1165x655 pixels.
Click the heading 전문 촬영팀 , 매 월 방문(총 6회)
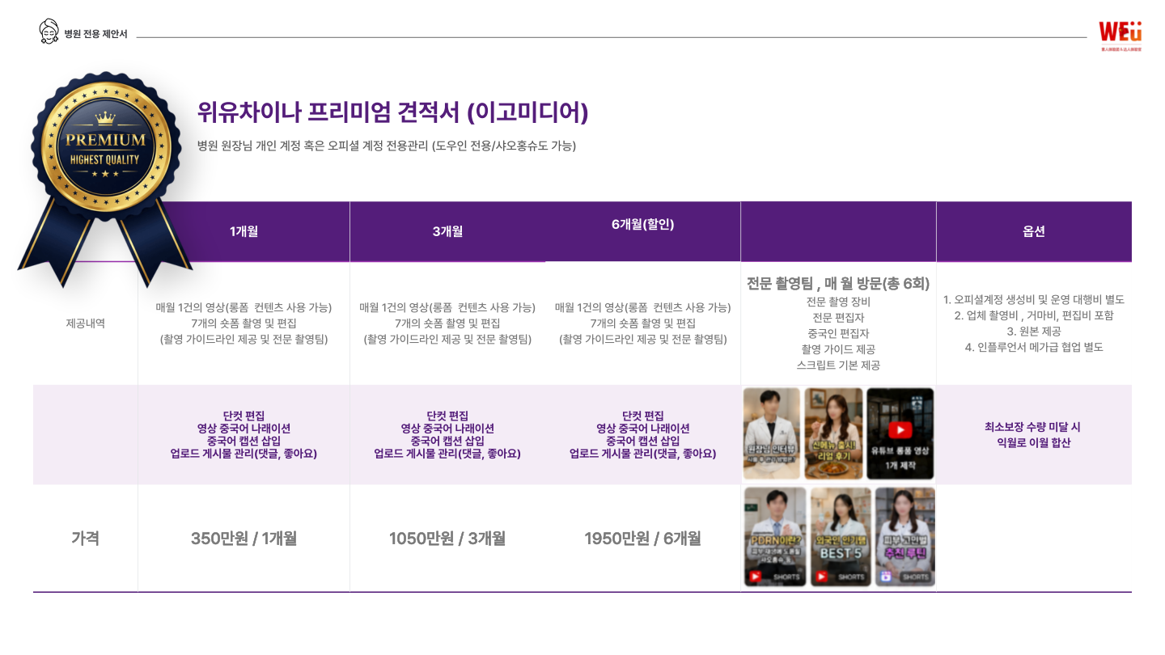tap(838, 284)
